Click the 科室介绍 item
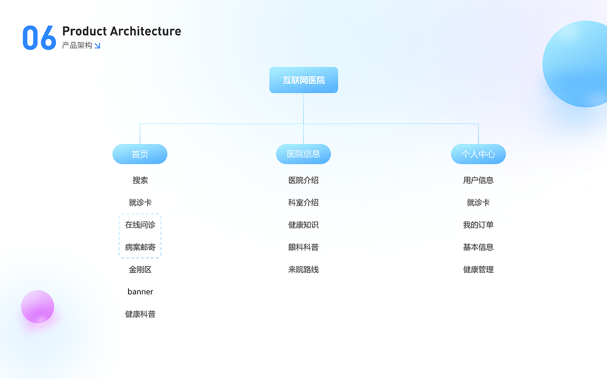The width and height of the screenshot is (607, 379). tap(303, 202)
